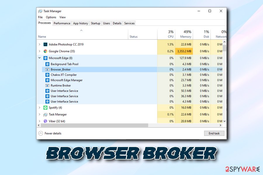
Task: Click the Microsoft Edge Manager icon
Action: 47,80
